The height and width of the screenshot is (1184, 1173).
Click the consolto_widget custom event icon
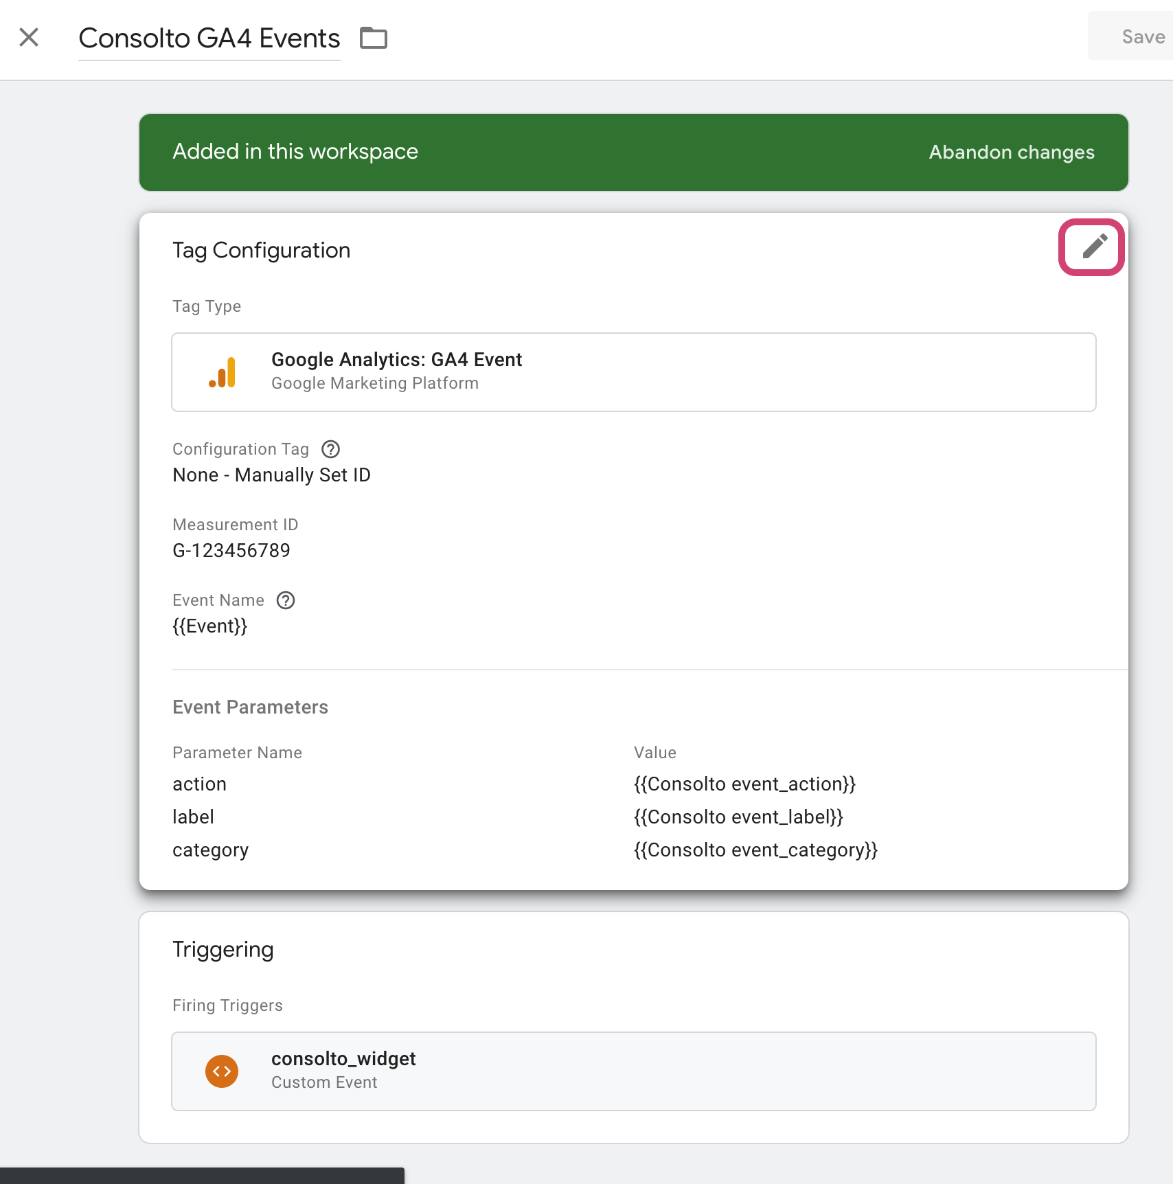pyautogui.click(x=222, y=1071)
